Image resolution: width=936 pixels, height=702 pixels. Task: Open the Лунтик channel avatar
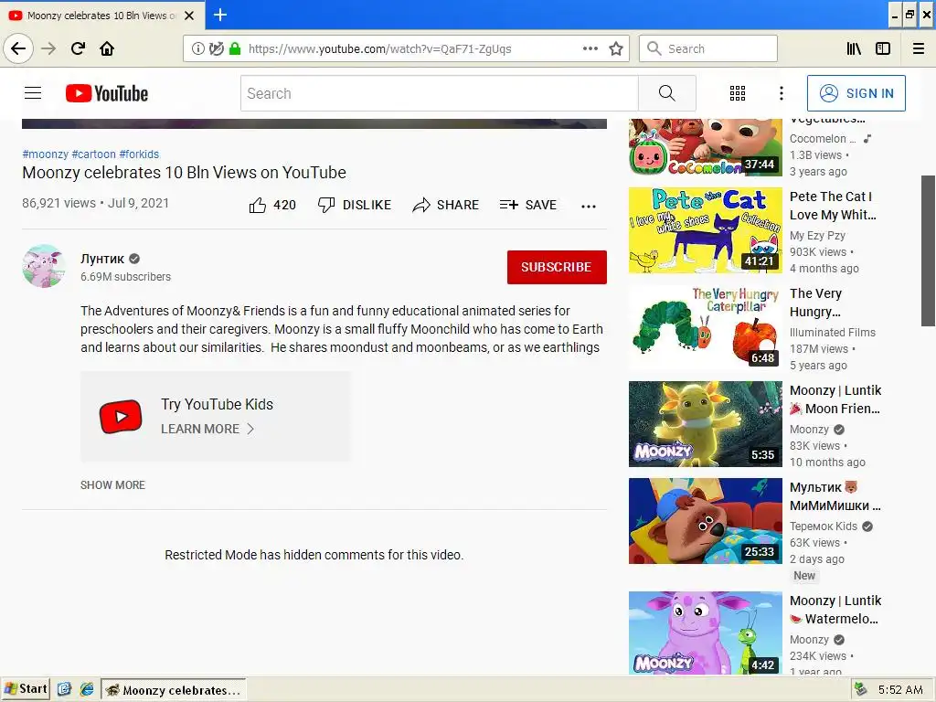click(44, 266)
